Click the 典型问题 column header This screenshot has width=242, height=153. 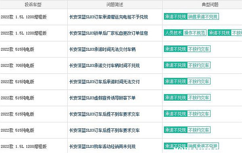pyautogui.click(x=210, y=4)
